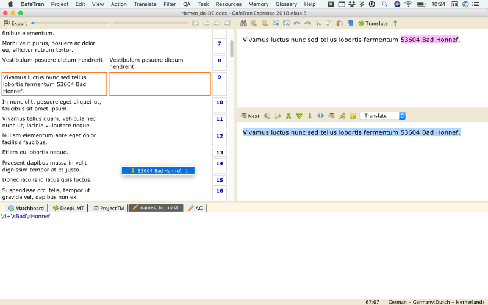Click the zoom out magnifier icon
The image size is (488, 305).
265,23
